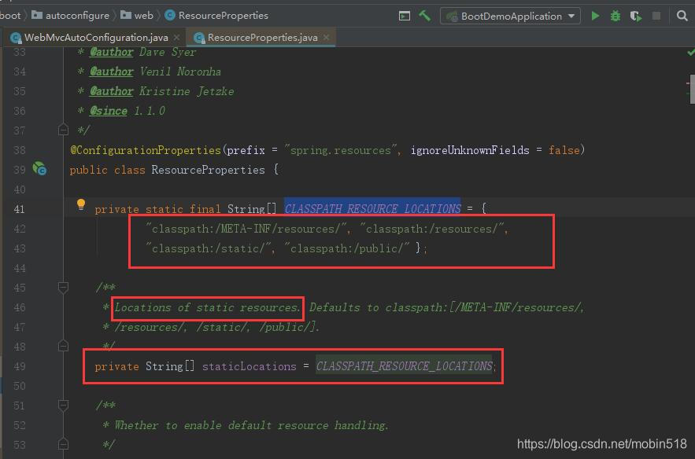The width and height of the screenshot is (695, 459).
Task: Click the "spring.resources" prefix string
Action: coord(340,150)
